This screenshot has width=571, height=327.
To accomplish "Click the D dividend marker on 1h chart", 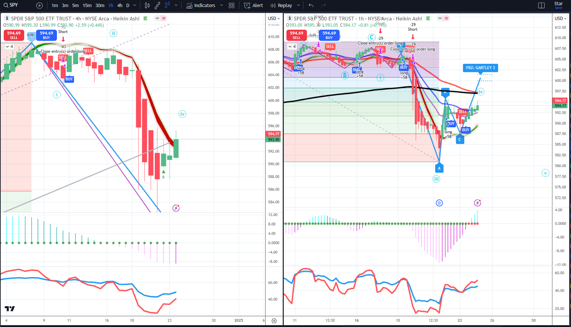I will 439,203.
